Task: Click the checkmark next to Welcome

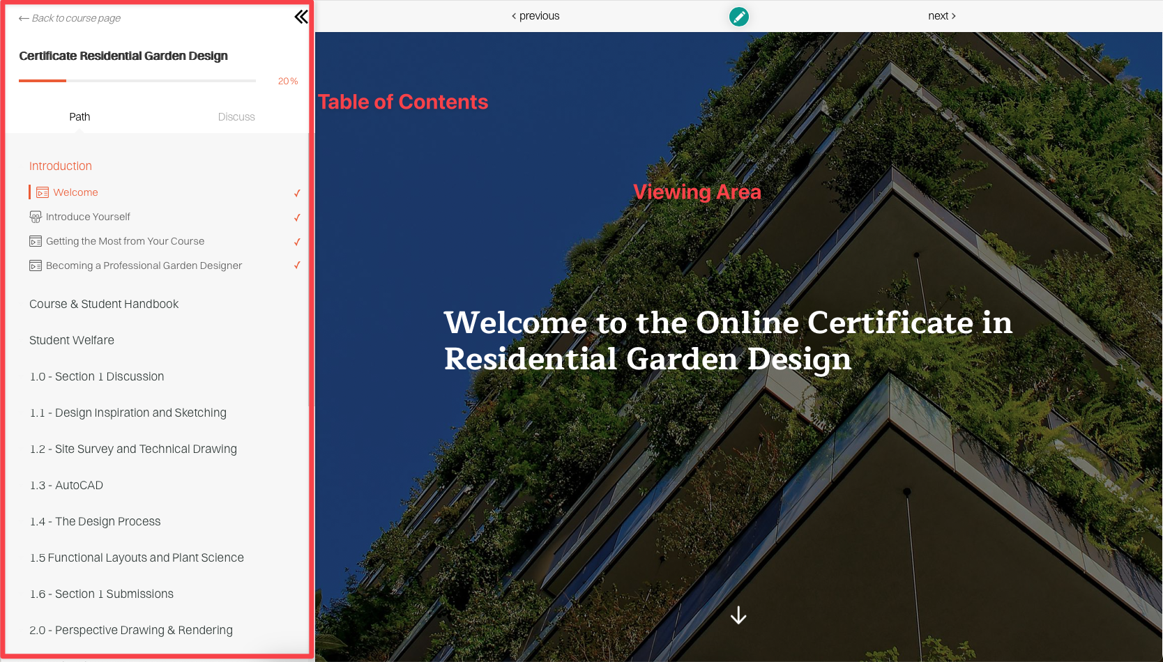Action: pos(297,193)
